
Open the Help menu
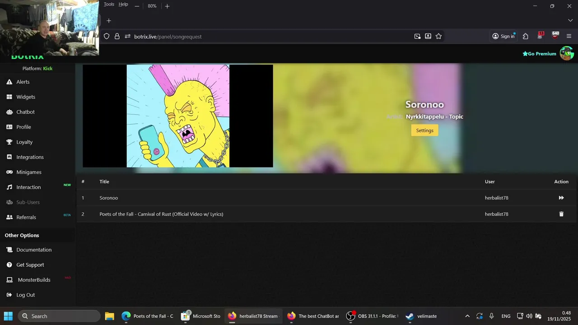123,4
